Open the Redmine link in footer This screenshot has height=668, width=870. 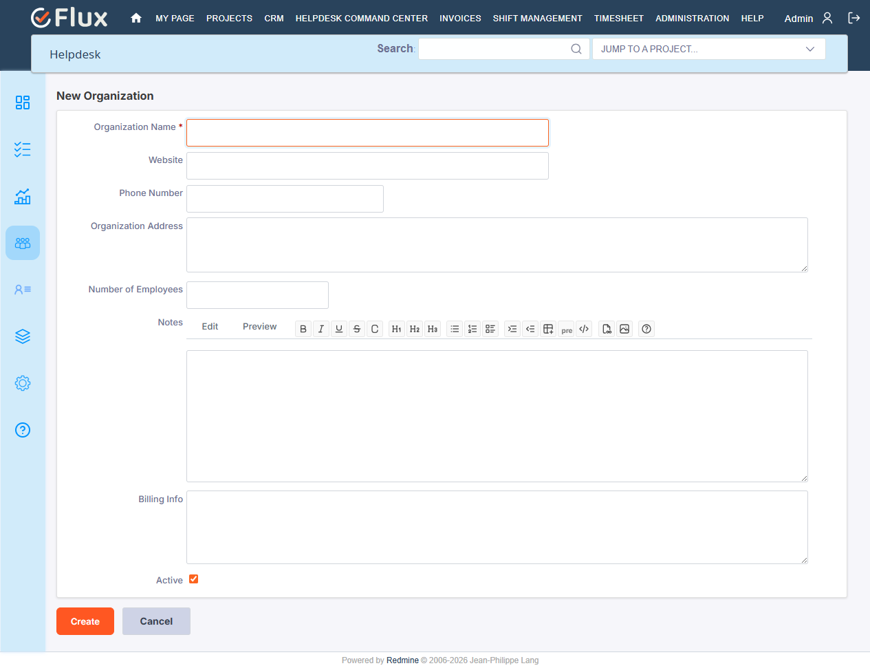click(x=402, y=660)
